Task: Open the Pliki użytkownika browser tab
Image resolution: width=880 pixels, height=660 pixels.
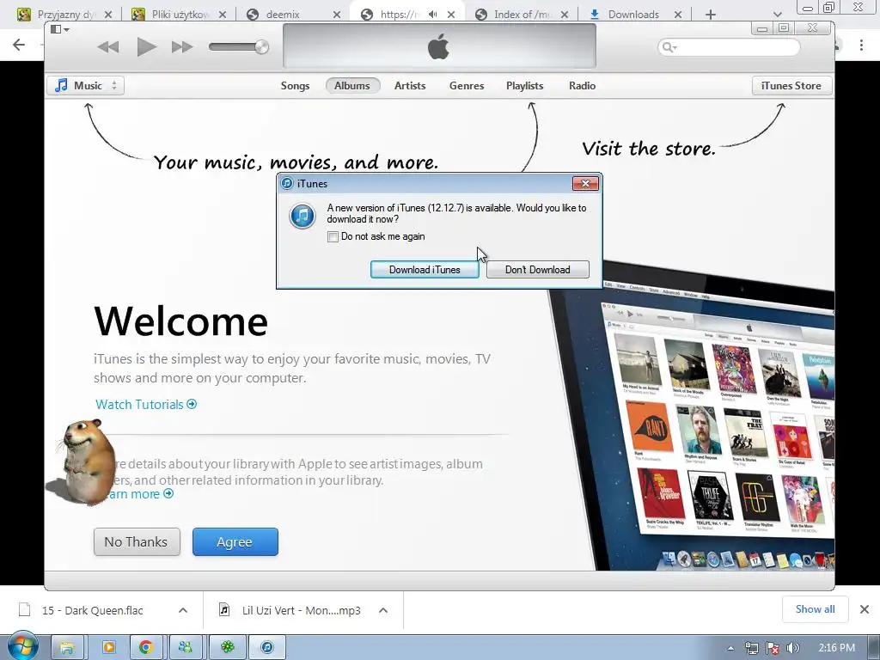Action: pyautogui.click(x=177, y=15)
